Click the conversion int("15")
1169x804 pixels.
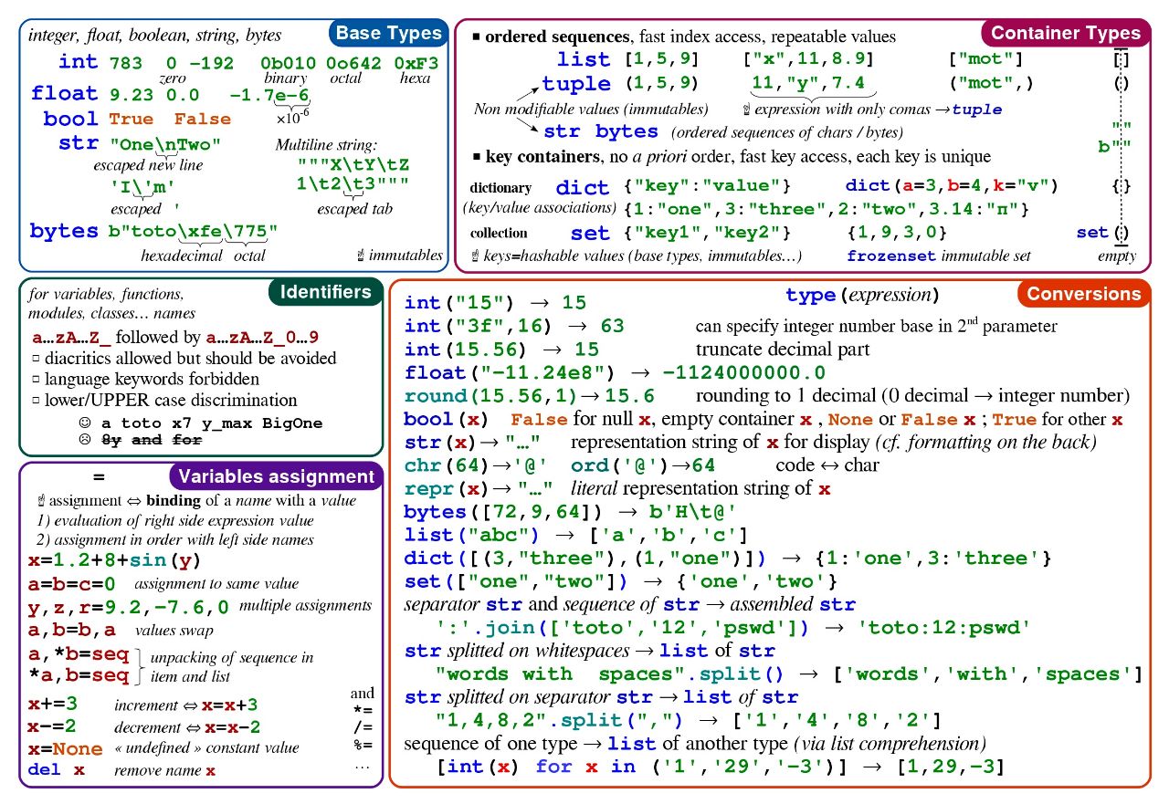[x=459, y=303]
